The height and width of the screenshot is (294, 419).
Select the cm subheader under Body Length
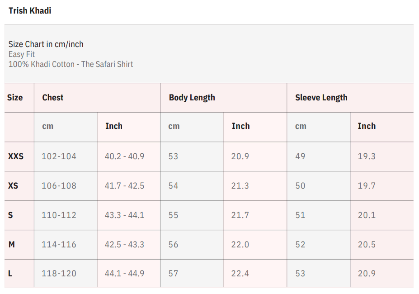[174, 126]
